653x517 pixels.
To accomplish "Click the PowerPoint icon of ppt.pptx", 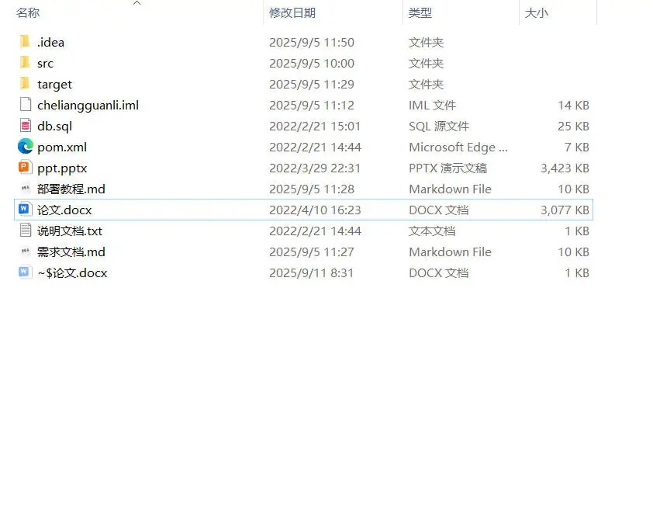I will coord(25,167).
